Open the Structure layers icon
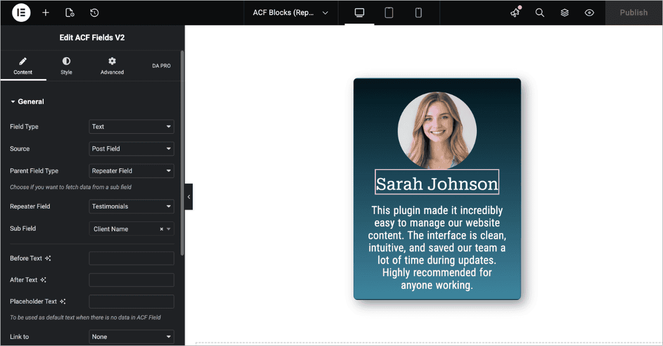Screen dimensions: 663x346 (564, 13)
